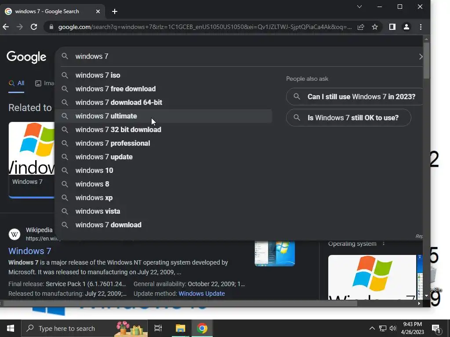This screenshot has height=337, width=450.
Task: Click the search box containing windows 7
Action: pyautogui.click(x=238, y=57)
